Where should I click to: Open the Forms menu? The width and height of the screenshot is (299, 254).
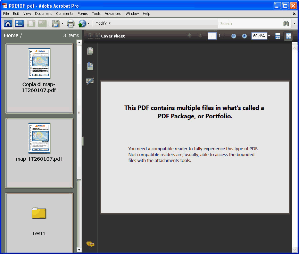click(83, 14)
